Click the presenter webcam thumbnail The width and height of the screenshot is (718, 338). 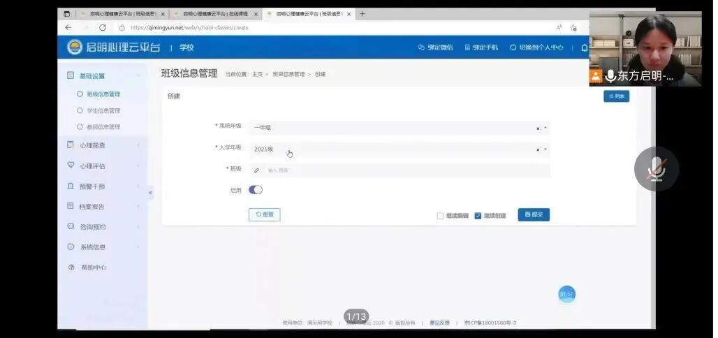645,49
